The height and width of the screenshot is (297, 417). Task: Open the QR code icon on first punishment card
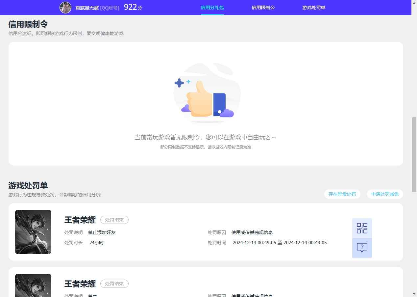click(362, 228)
